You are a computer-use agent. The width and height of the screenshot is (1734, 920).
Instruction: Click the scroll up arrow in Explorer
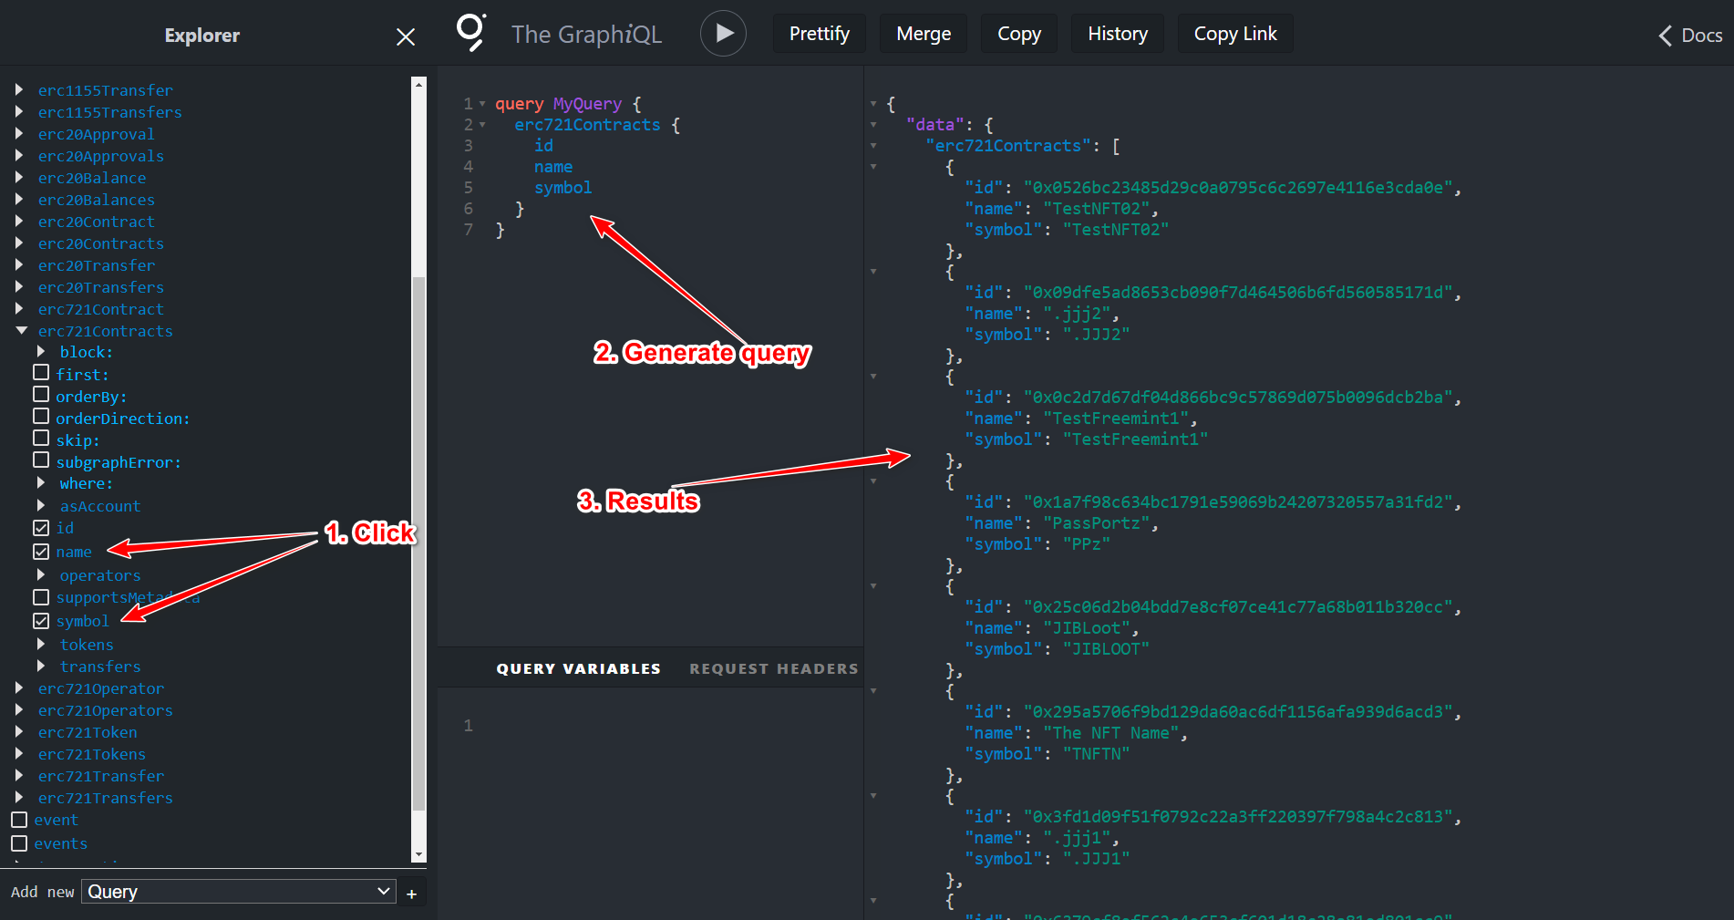(x=418, y=85)
